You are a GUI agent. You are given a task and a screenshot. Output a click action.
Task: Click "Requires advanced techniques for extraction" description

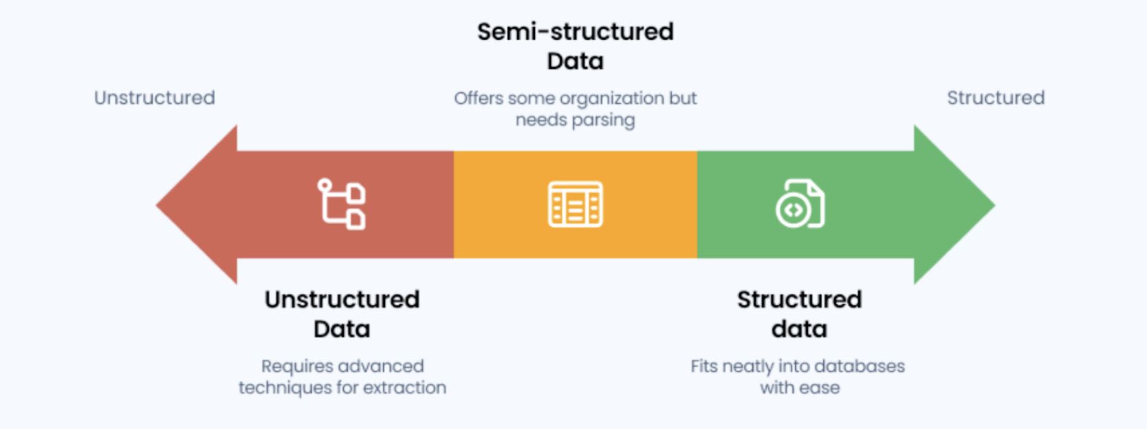[342, 377]
